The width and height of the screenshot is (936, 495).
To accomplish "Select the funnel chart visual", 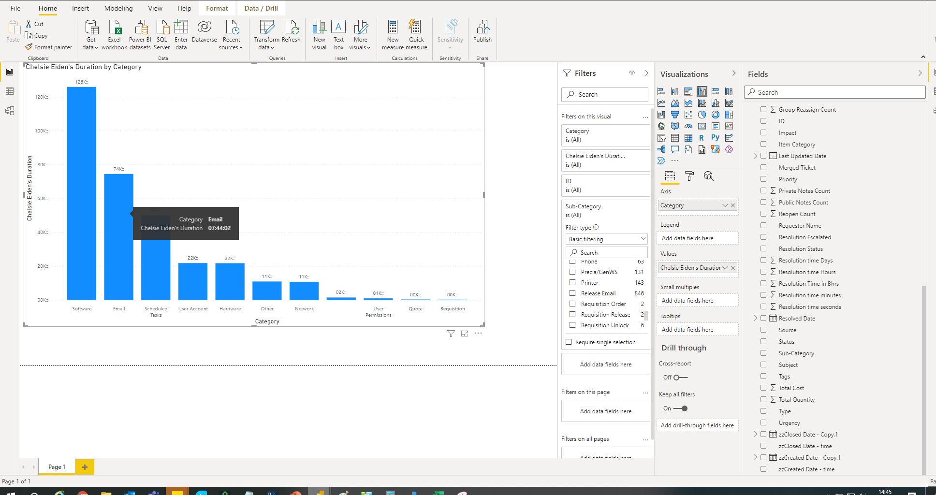I will pos(675,115).
